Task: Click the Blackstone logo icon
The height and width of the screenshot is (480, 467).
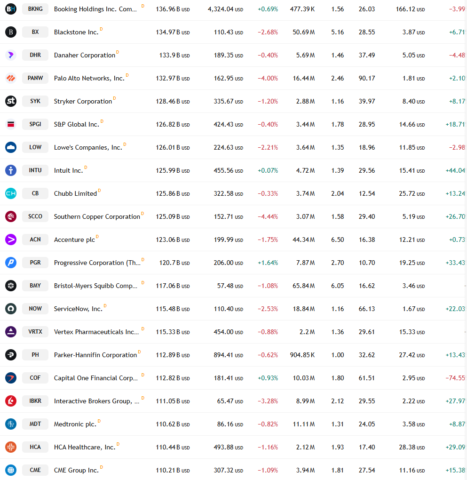Action: coord(11,32)
